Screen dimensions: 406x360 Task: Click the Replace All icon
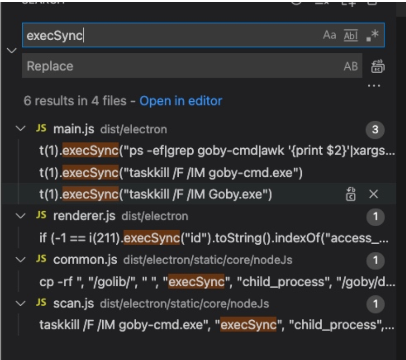point(378,66)
